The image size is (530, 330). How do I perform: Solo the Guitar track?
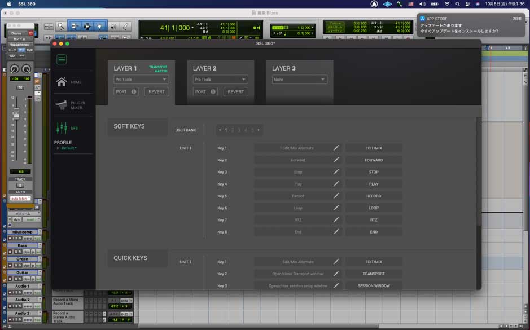point(16,279)
